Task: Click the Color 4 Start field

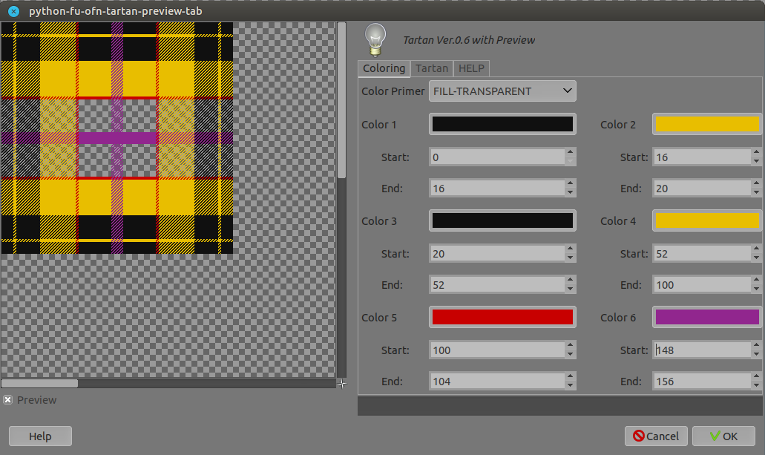Action: coord(702,254)
